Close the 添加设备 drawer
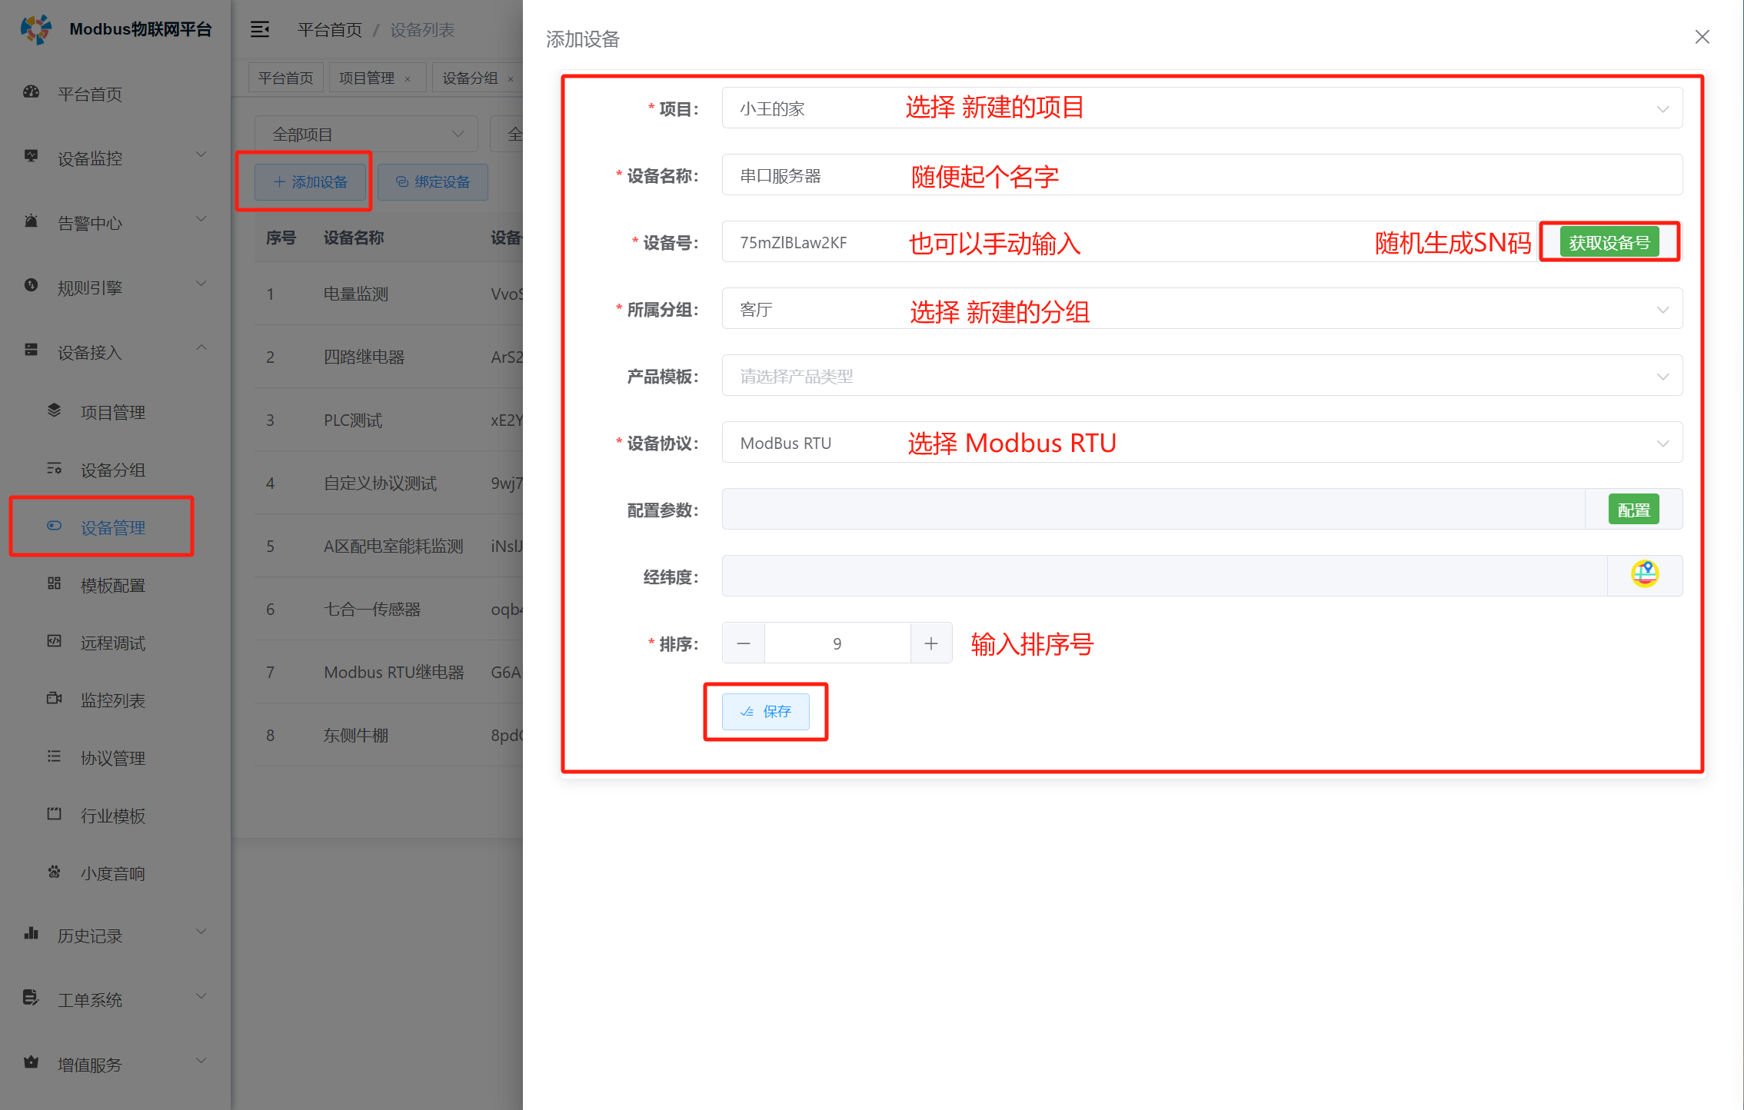Screen dimensions: 1744x1110 coord(1702,37)
